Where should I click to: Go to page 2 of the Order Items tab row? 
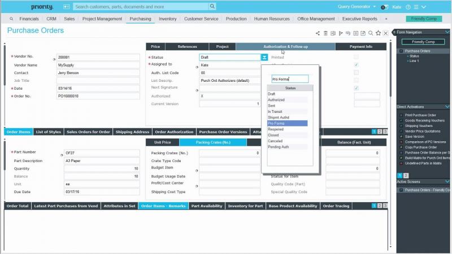pyautogui.click(x=380, y=132)
